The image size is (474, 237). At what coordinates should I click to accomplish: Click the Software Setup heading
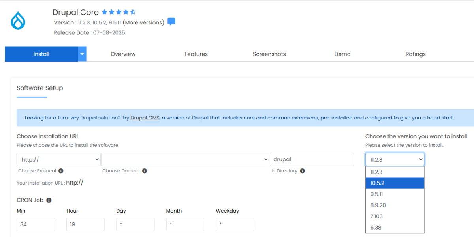point(39,88)
